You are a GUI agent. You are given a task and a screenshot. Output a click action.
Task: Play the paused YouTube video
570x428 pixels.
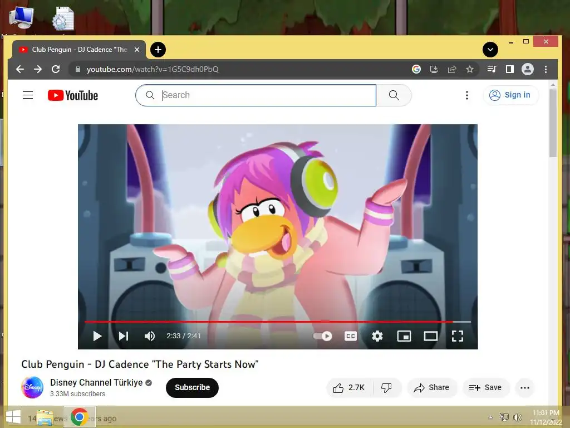click(x=97, y=336)
